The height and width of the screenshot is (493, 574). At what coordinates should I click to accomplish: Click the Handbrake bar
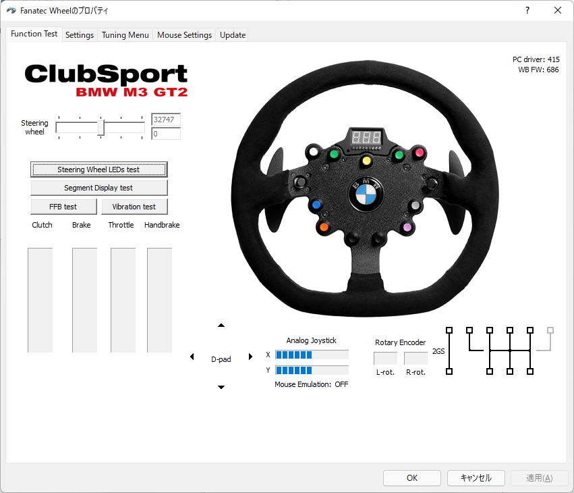pyautogui.click(x=160, y=301)
